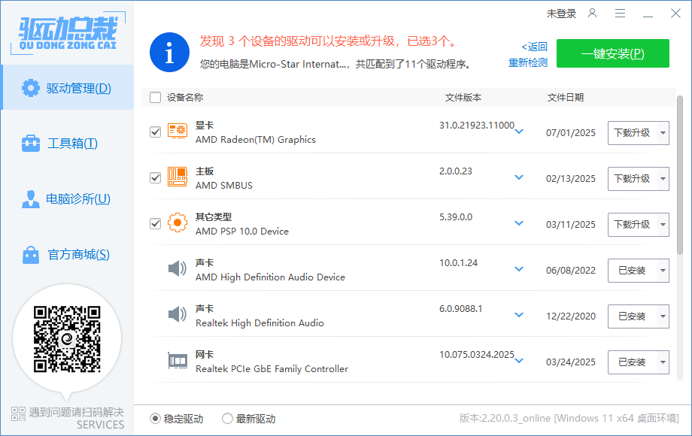Expand version dropdown for AMD SMBUS

(519, 177)
